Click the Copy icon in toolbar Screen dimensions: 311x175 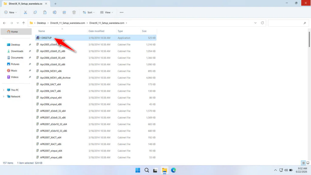click(35, 12)
